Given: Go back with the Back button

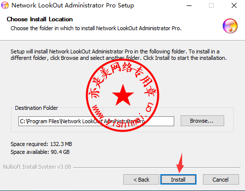Looking at the screenshot, I should pos(141,179).
